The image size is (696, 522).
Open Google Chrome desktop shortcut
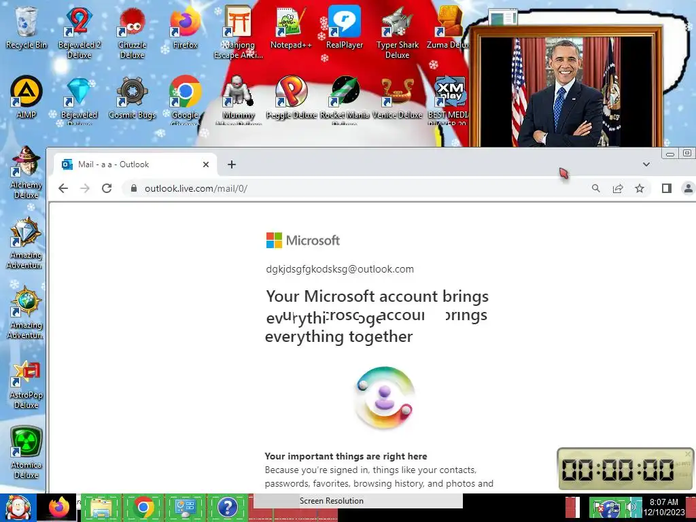click(185, 100)
